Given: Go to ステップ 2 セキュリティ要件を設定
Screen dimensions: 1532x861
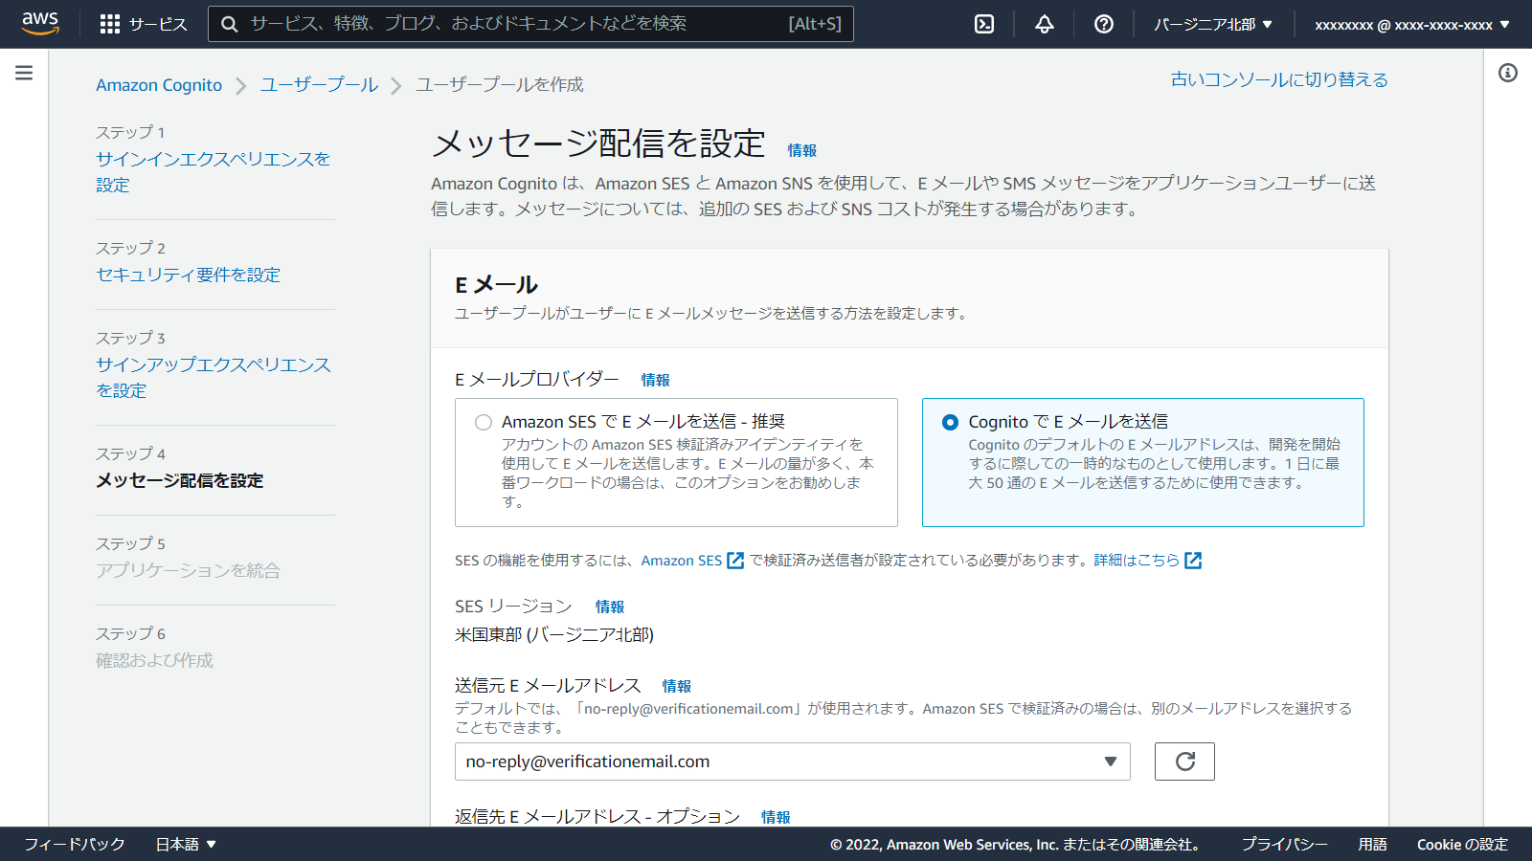Looking at the screenshot, I should coord(188,275).
